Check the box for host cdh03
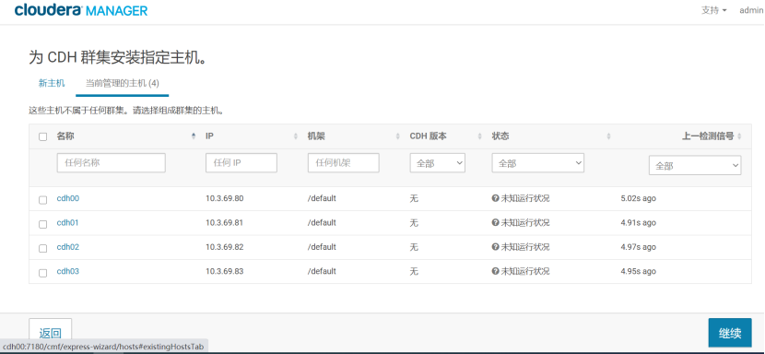Image resolution: width=765 pixels, height=354 pixels. point(43,273)
